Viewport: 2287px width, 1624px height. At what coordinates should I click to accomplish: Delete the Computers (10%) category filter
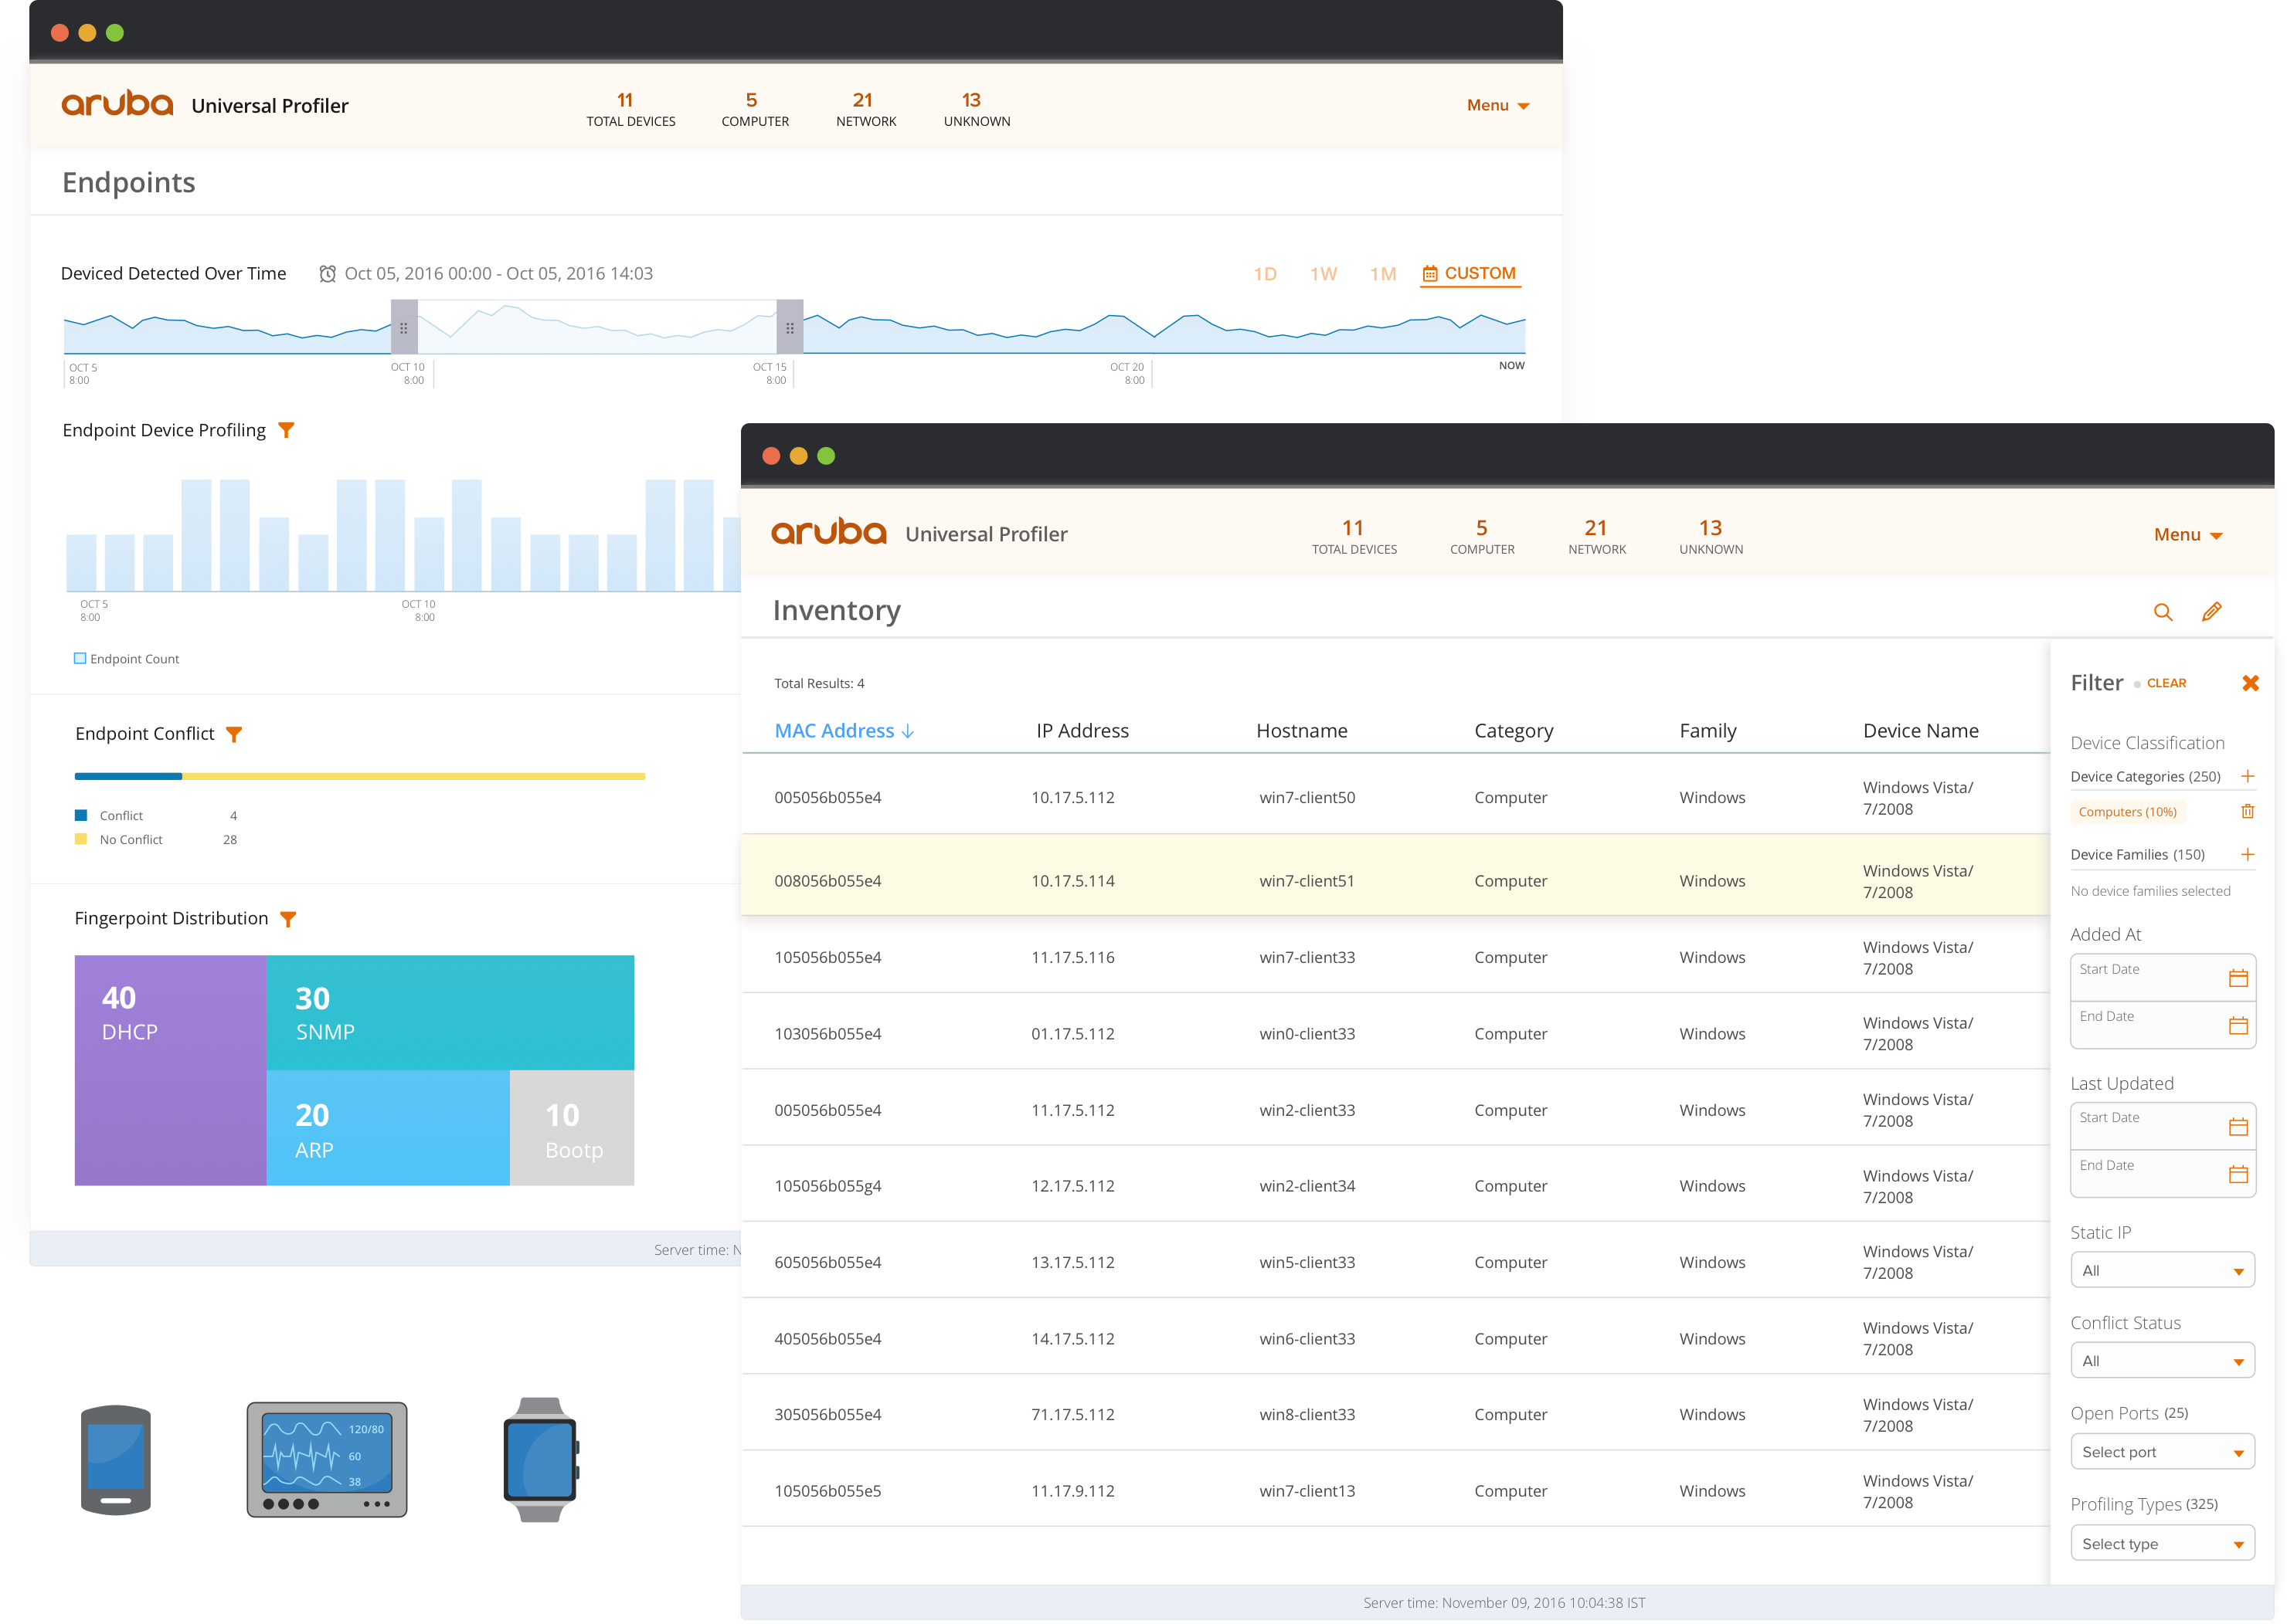point(2247,811)
